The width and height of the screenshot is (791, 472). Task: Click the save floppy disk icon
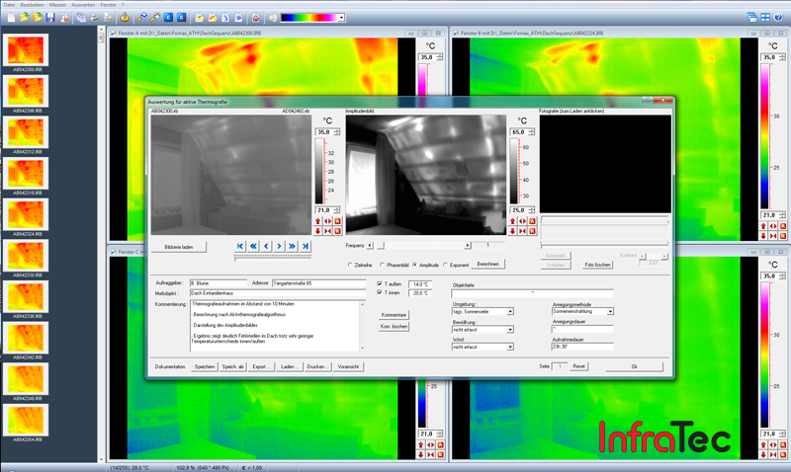49,18
